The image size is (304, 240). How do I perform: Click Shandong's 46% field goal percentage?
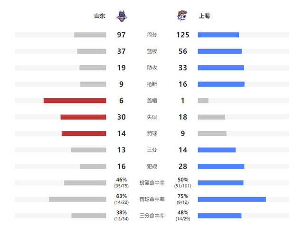122,180
